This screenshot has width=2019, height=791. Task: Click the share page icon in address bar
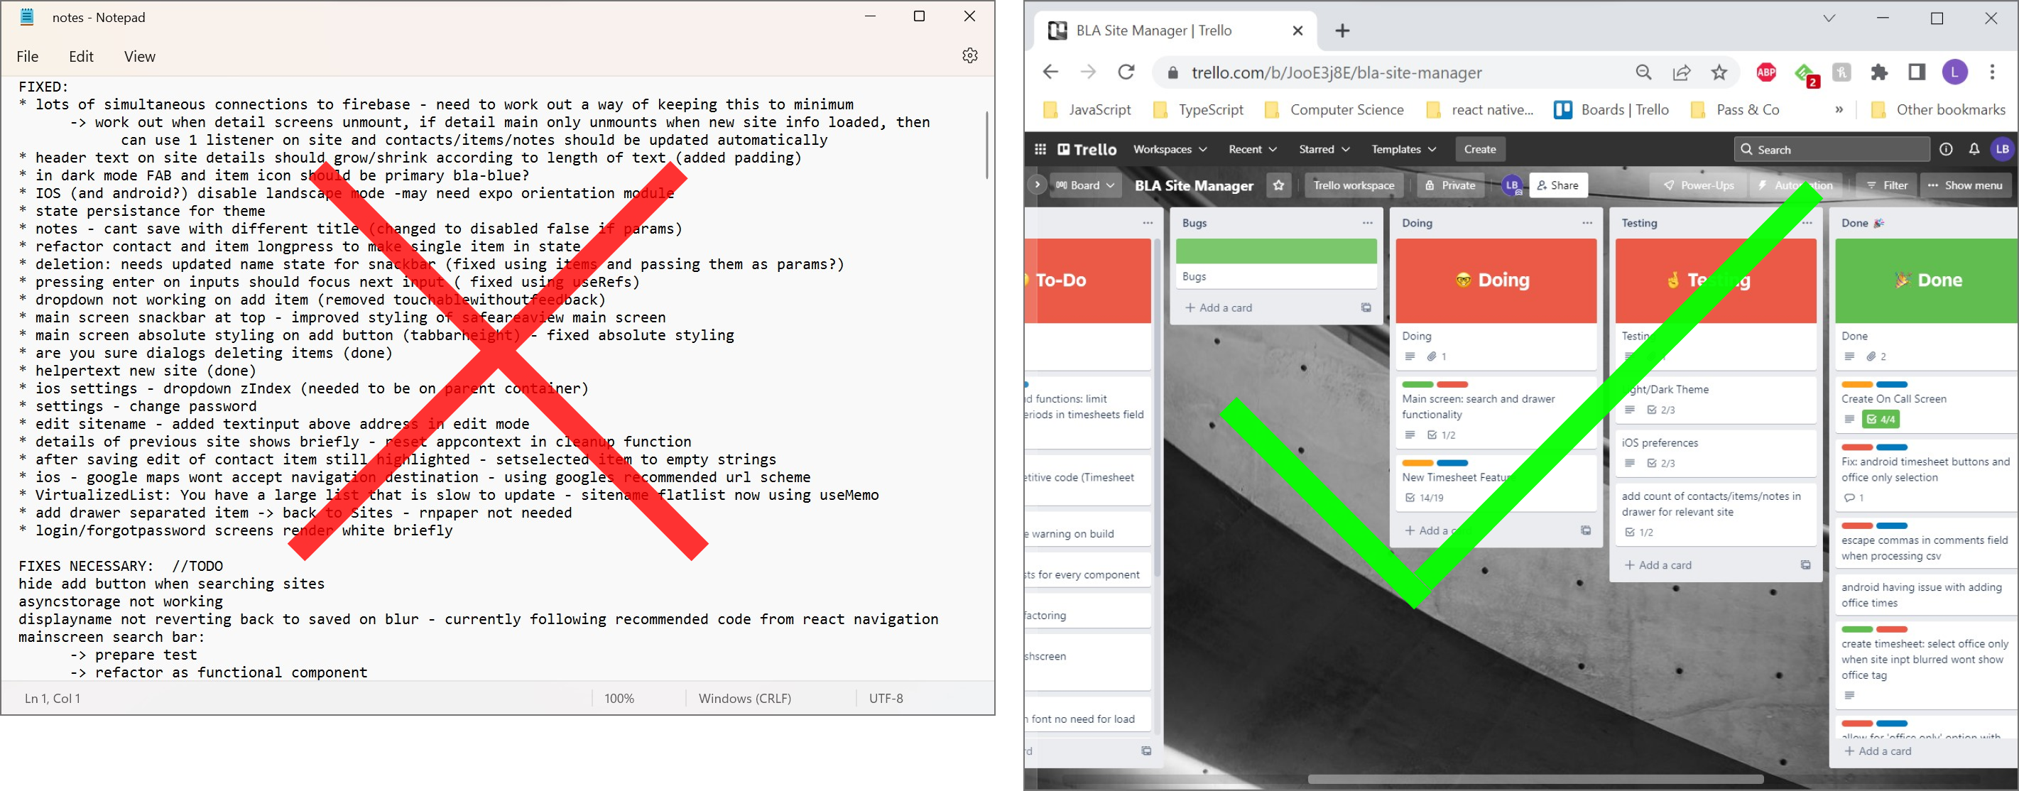point(1681,72)
